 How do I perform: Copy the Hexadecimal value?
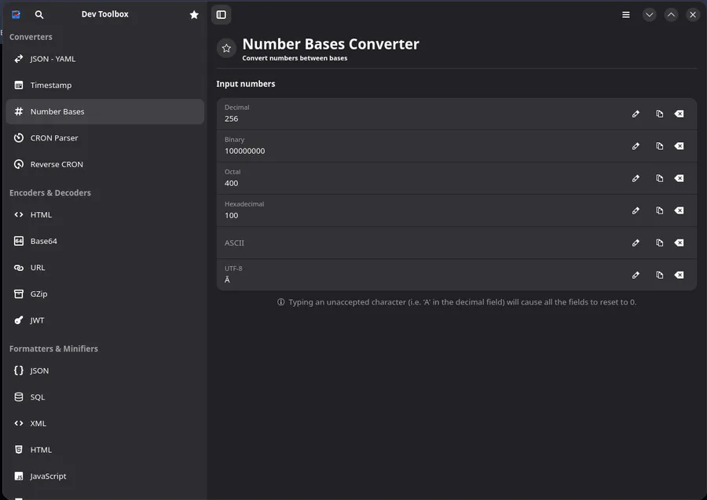click(x=660, y=210)
